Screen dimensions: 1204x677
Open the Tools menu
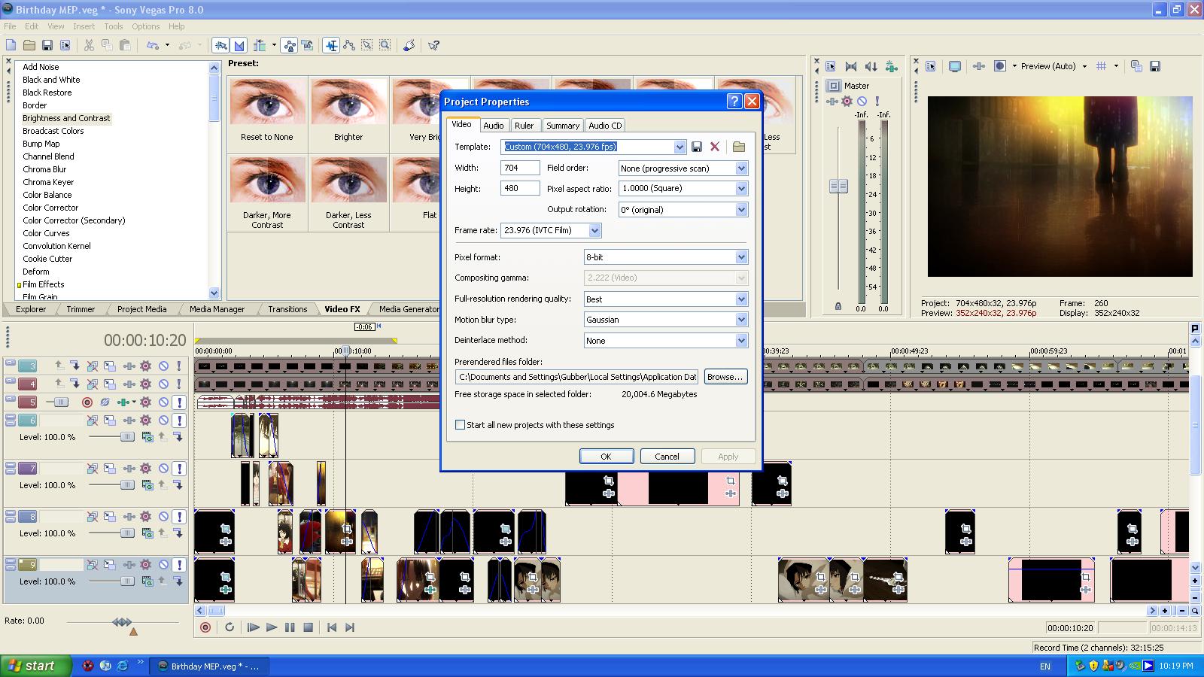click(x=114, y=26)
